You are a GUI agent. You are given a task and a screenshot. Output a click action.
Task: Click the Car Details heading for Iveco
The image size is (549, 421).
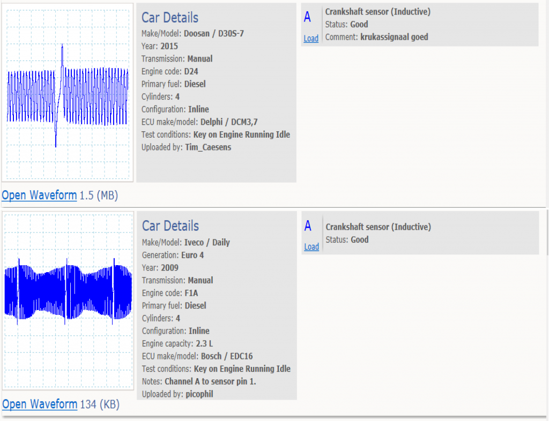[170, 226]
